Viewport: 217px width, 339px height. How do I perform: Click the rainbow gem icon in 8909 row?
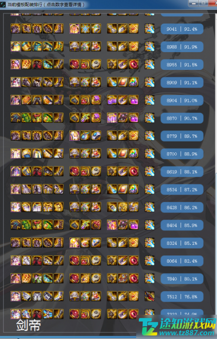coord(134,82)
